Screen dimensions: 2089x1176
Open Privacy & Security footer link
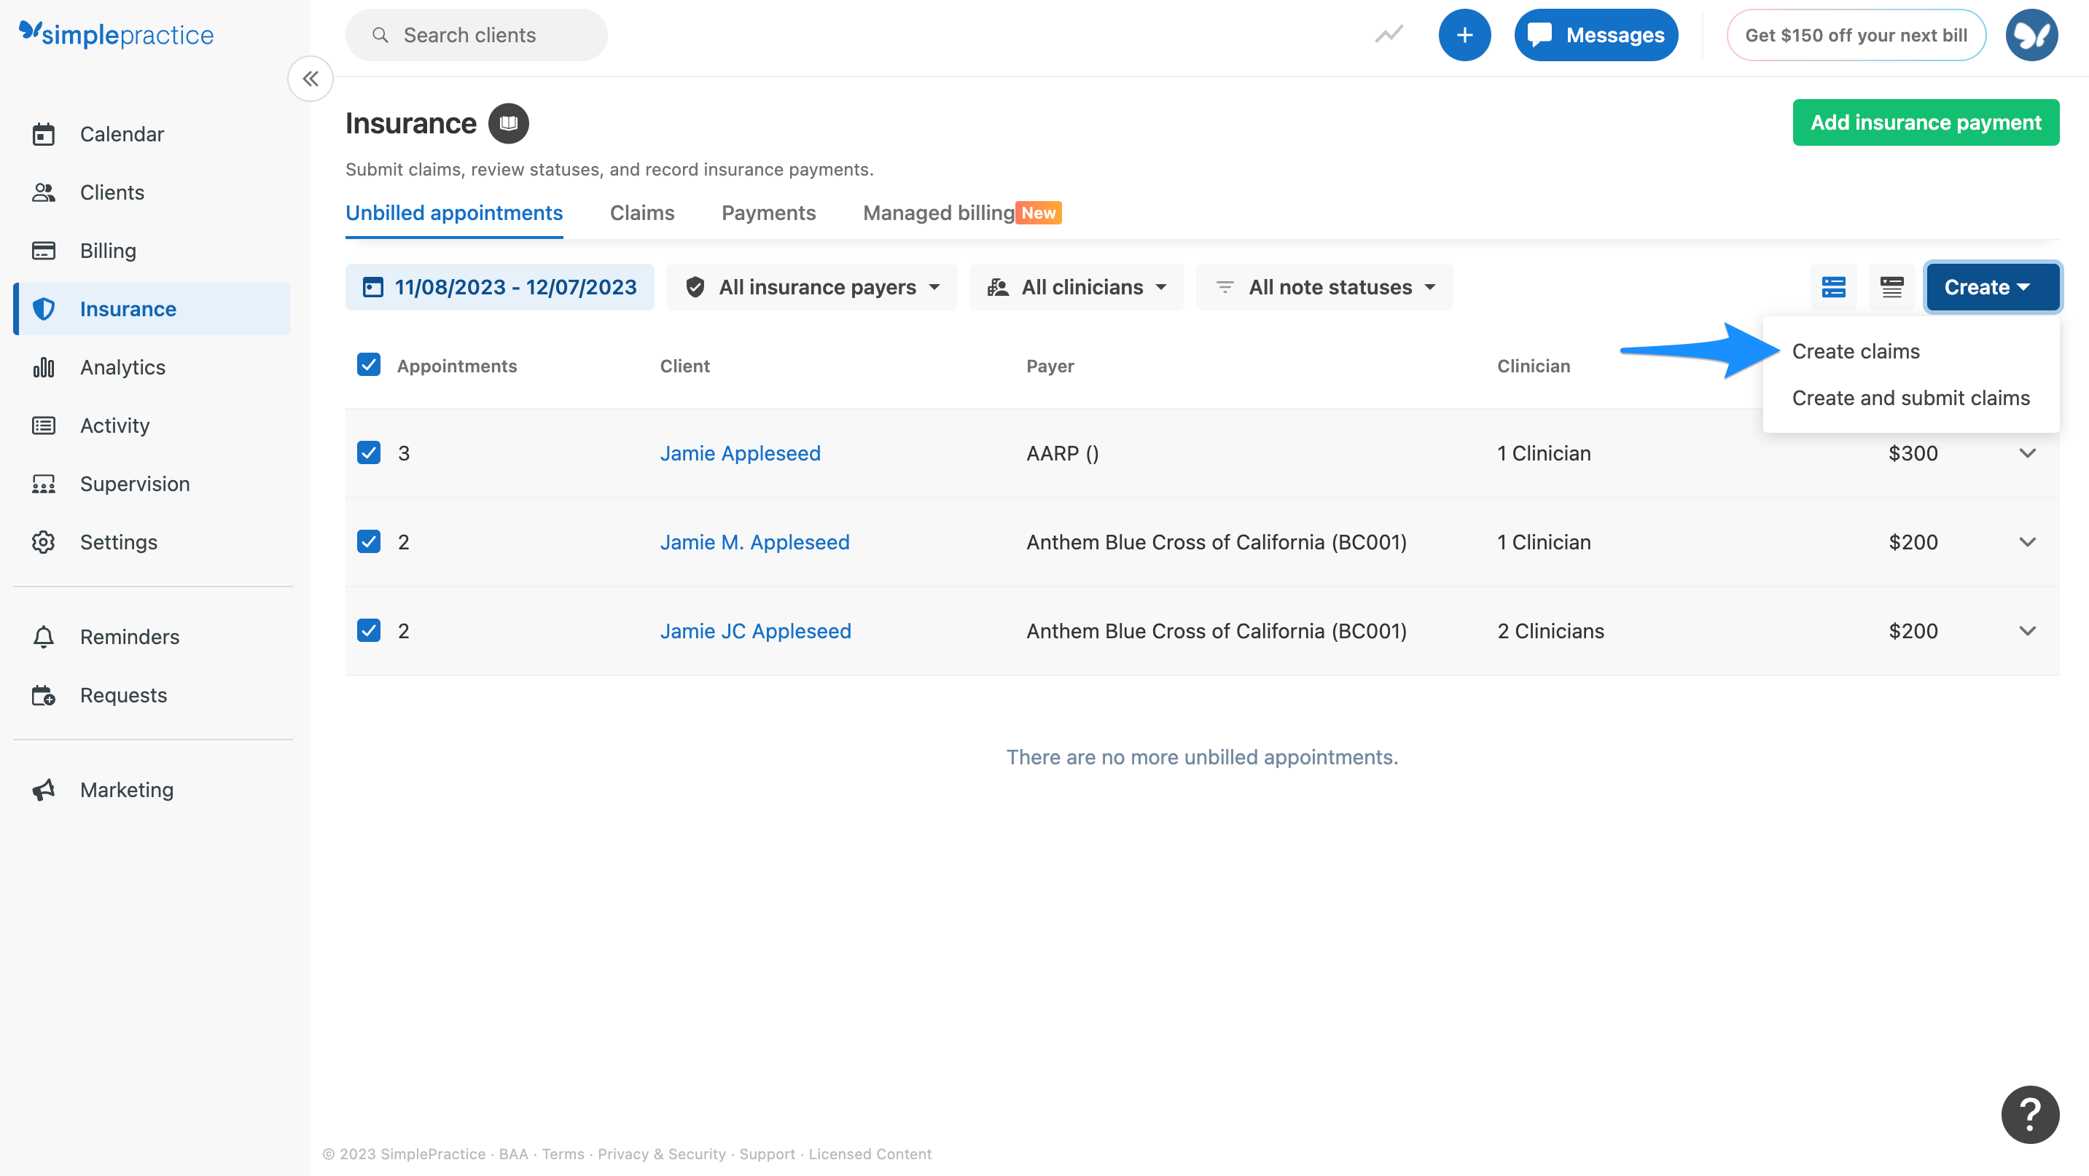(x=661, y=1154)
